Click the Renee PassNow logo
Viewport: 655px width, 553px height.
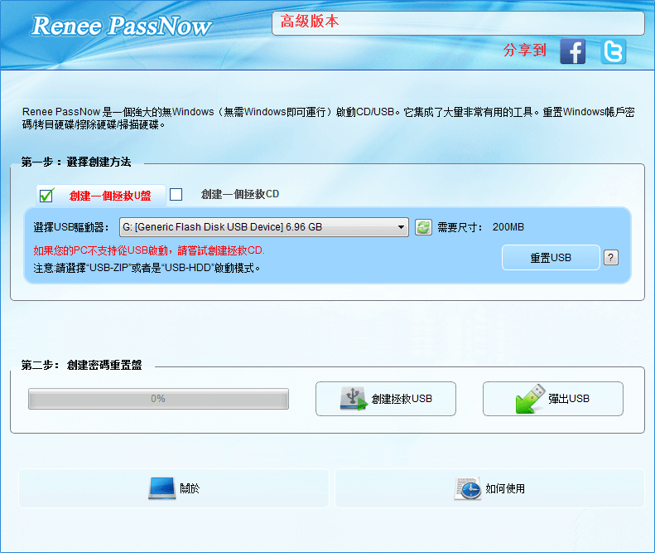tap(122, 26)
